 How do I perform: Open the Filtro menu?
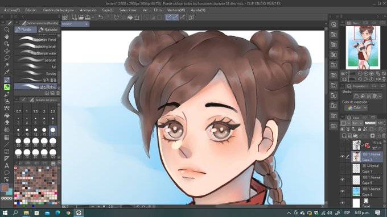(x=158, y=10)
